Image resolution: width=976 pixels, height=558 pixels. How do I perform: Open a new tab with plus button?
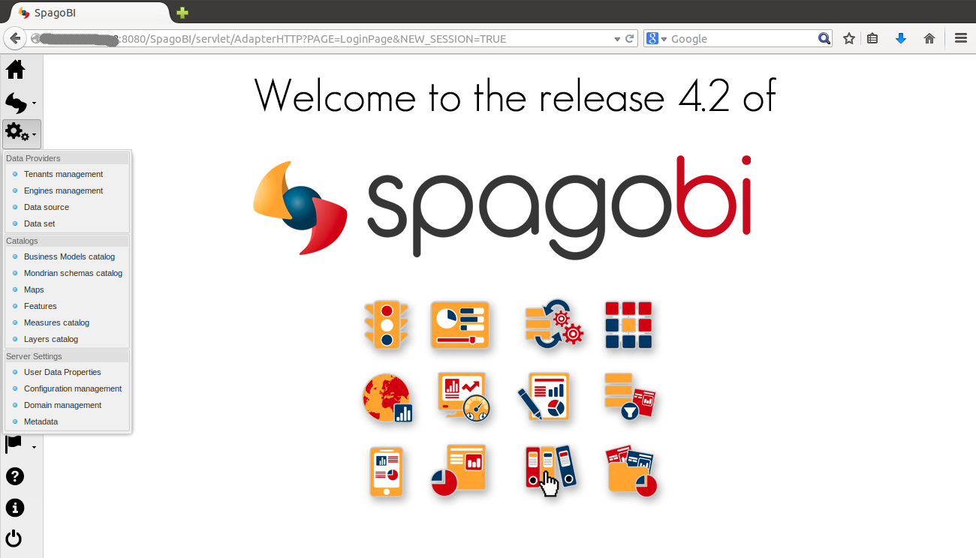182,13
